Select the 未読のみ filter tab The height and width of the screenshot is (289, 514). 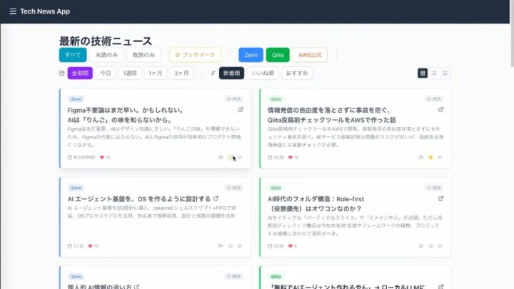(x=106, y=55)
